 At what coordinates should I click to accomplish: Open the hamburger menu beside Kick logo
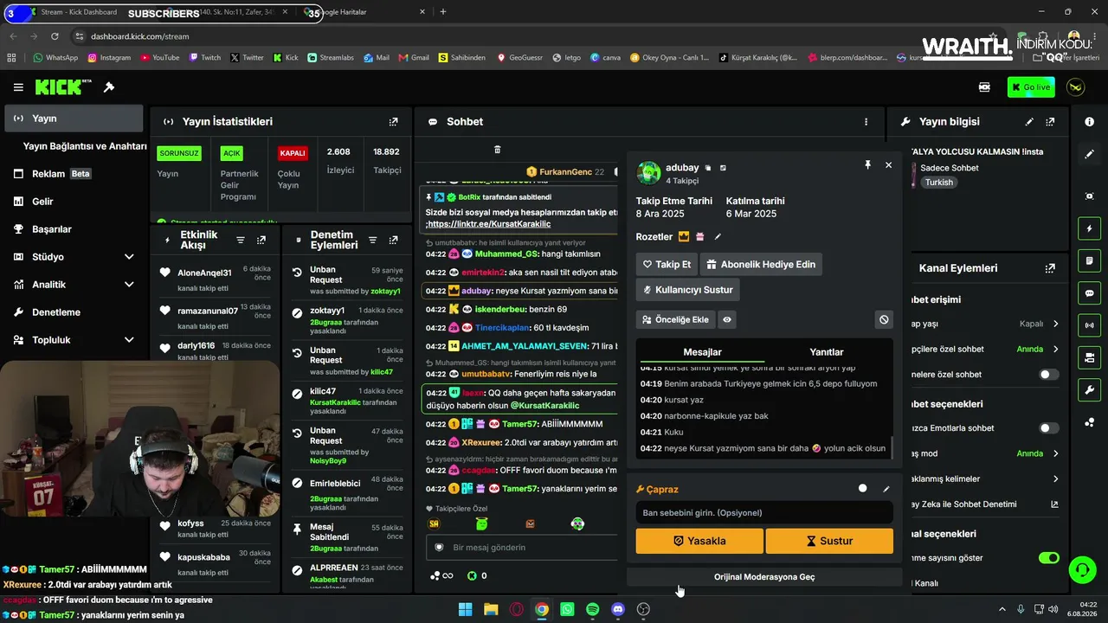click(x=18, y=87)
